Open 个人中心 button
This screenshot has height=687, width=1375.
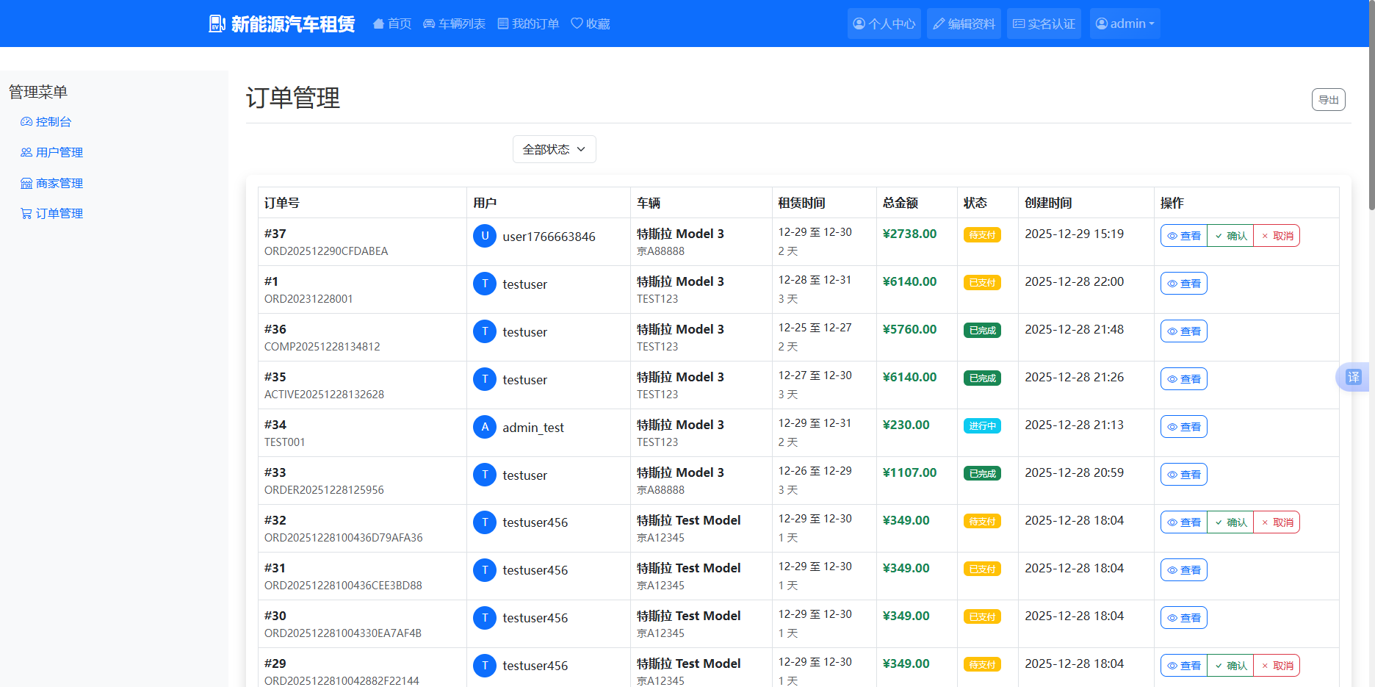point(884,24)
